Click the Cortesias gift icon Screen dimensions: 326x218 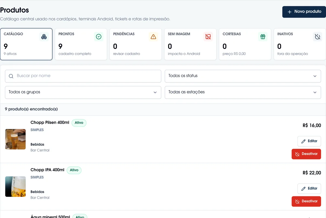point(263,37)
